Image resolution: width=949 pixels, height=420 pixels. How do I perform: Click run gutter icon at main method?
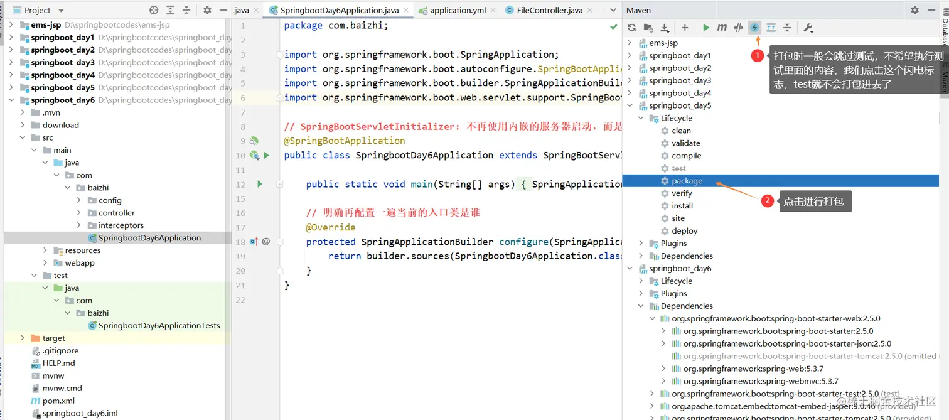click(259, 184)
